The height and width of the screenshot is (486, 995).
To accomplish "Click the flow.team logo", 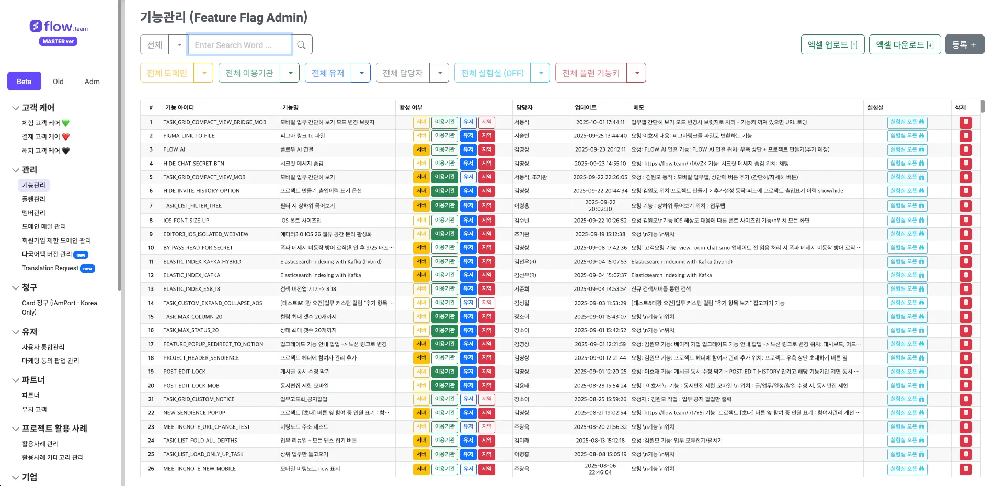I will (59, 27).
